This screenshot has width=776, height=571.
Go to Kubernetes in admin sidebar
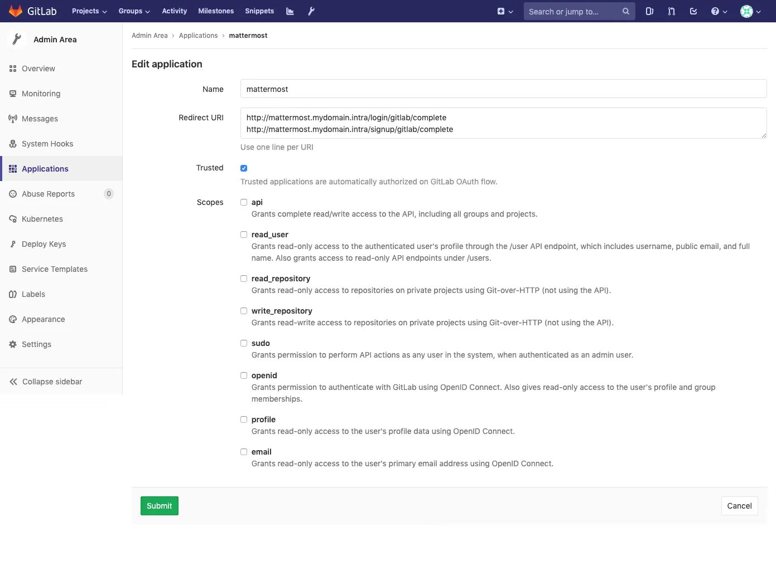tap(42, 219)
